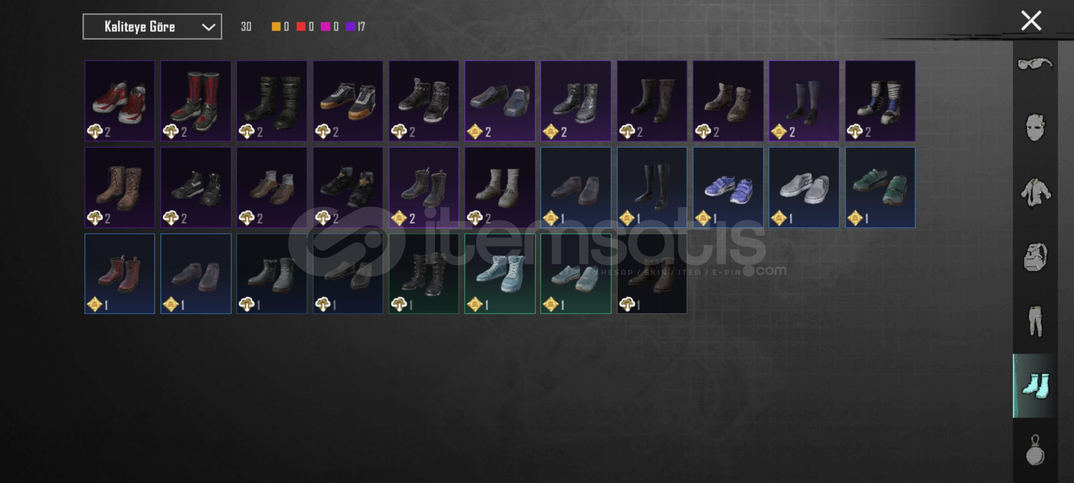Click the dropdown chevron arrow

(208, 27)
